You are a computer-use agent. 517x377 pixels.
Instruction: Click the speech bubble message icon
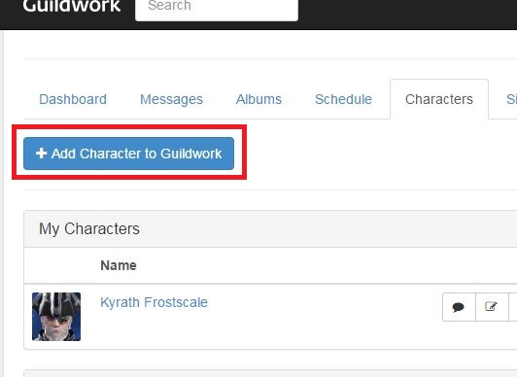[459, 307]
